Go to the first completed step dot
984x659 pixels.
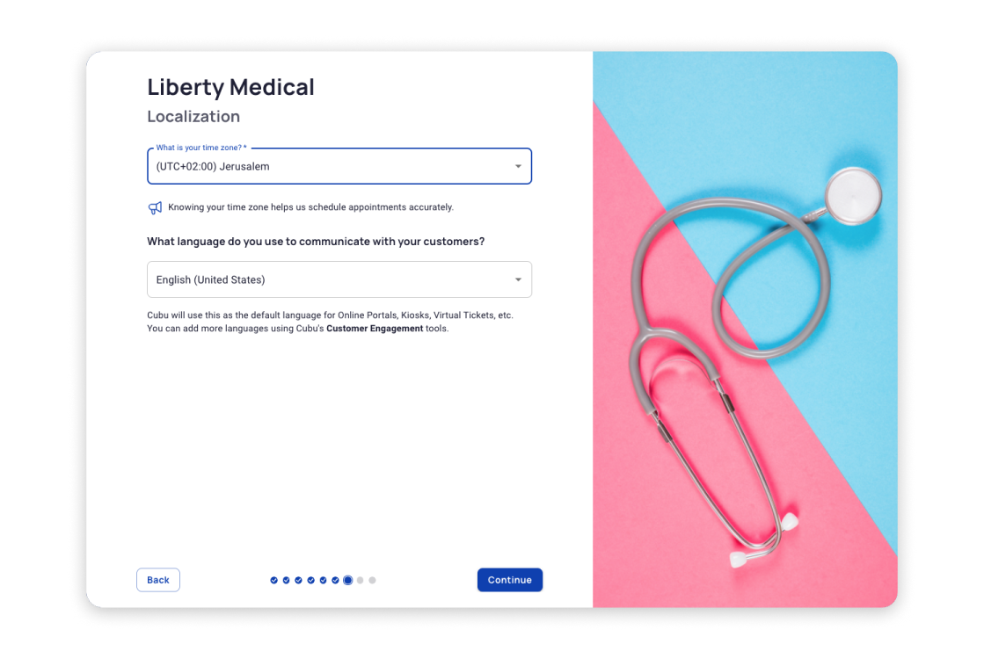point(273,580)
